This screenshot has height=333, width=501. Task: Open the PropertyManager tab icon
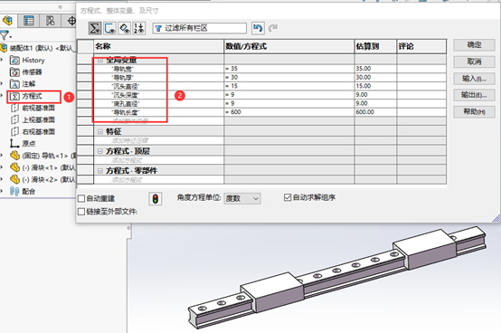29,21
